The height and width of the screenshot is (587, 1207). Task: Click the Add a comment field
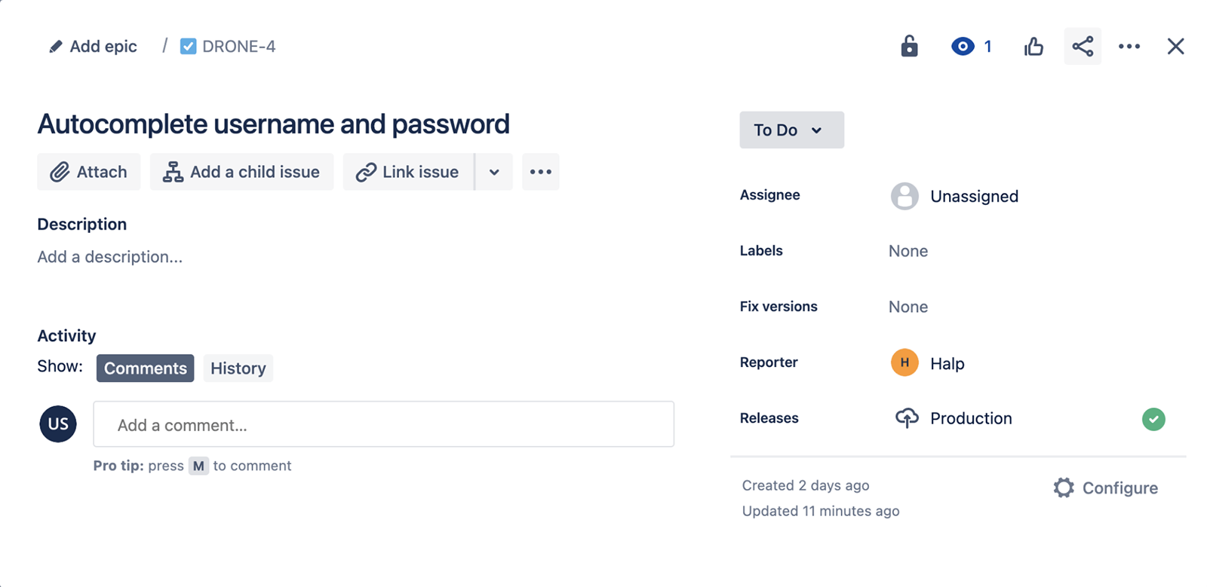pos(383,424)
